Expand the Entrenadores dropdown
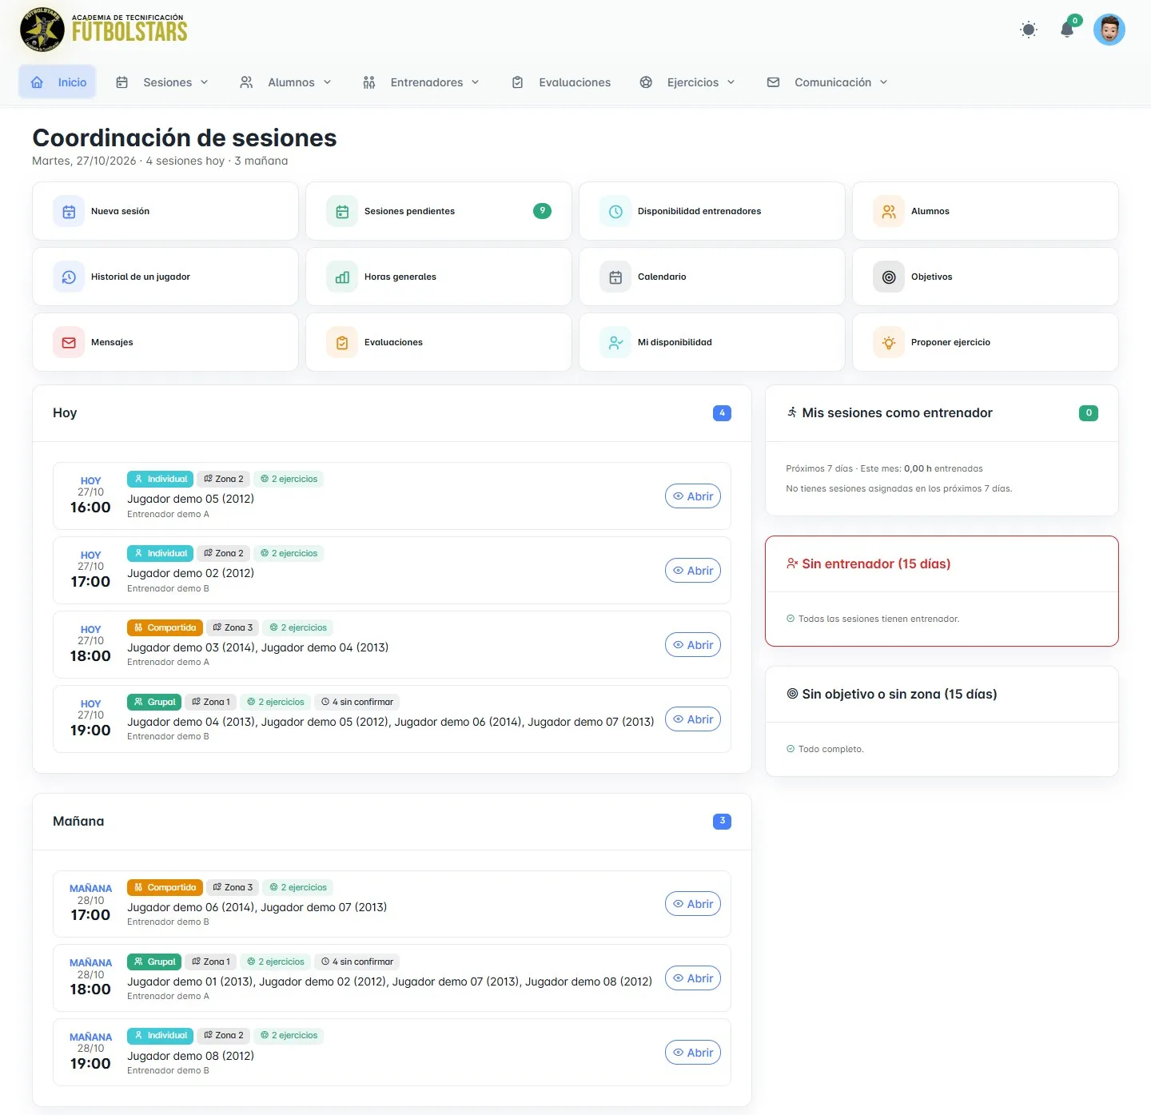The height and width of the screenshot is (1115, 1151). click(421, 82)
